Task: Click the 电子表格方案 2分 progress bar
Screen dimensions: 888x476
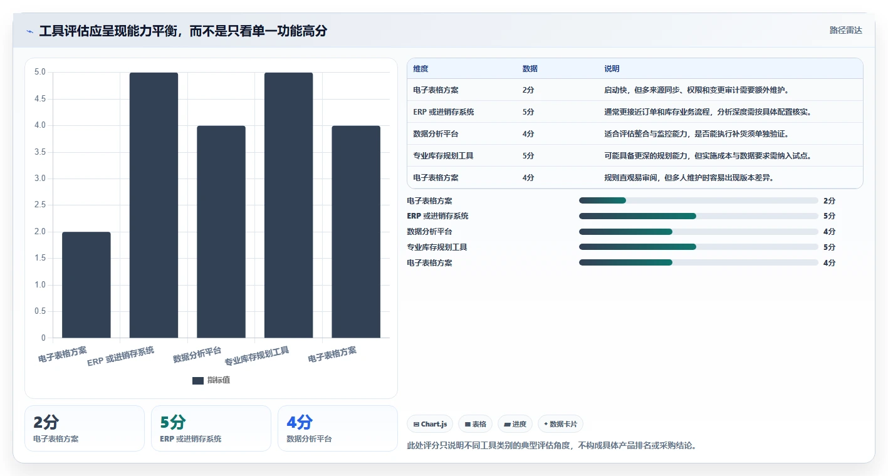Action: 699,200
